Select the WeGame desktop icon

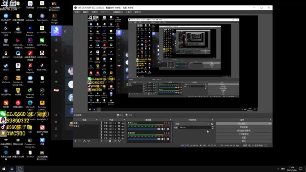6,80
